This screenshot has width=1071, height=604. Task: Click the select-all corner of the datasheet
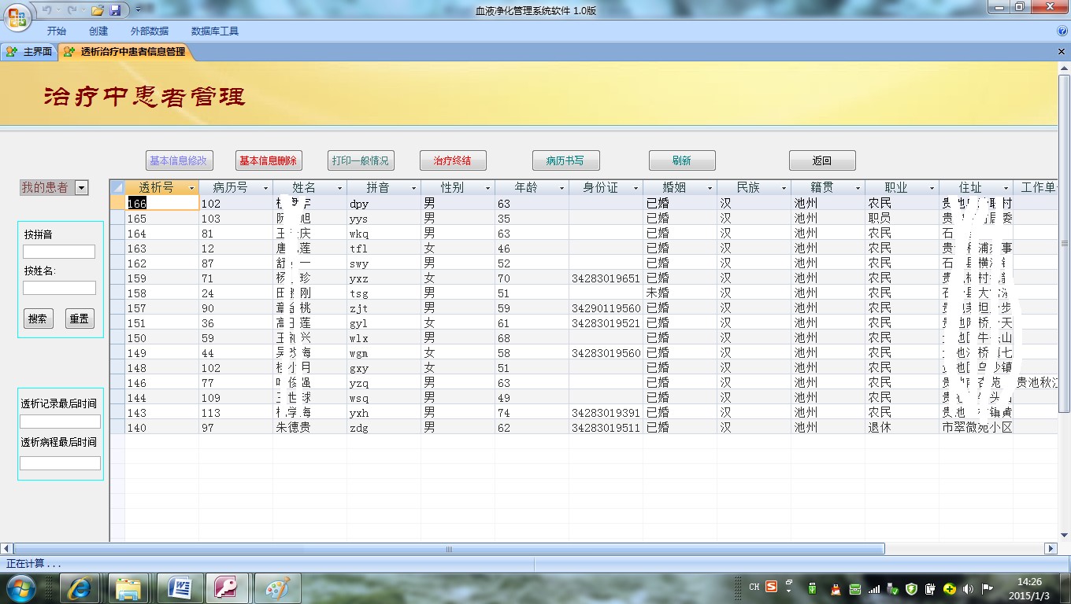117,187
